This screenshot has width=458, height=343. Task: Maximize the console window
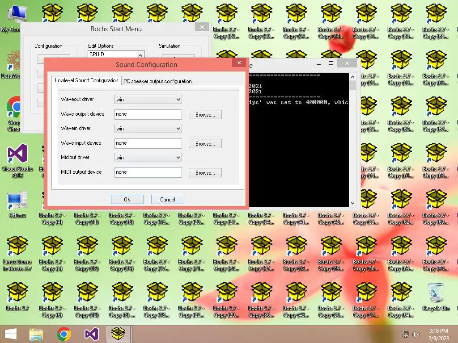(x=331, y=63)
